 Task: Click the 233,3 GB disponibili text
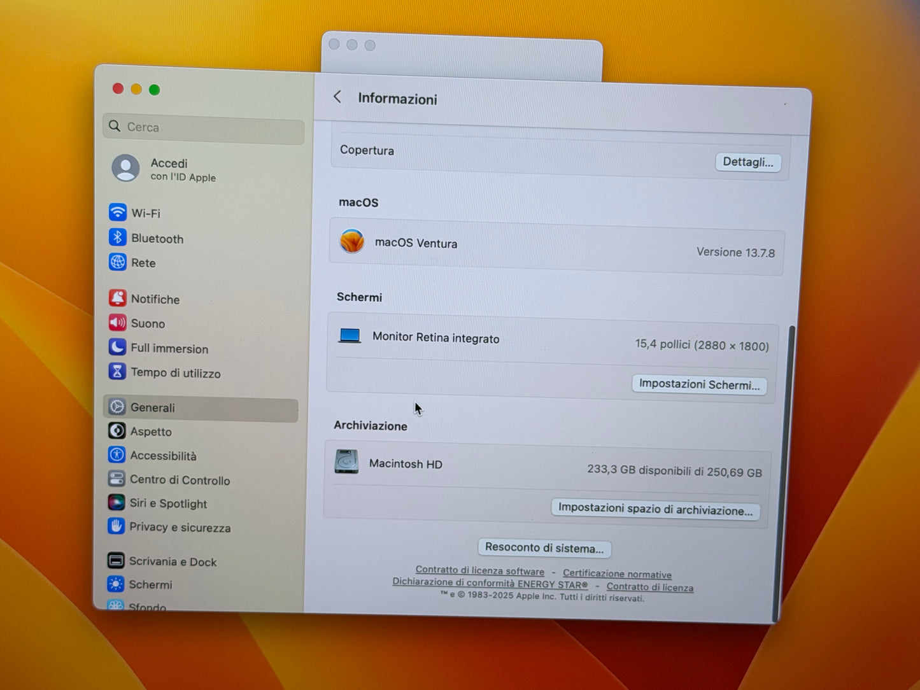click(x=674, y=471)
